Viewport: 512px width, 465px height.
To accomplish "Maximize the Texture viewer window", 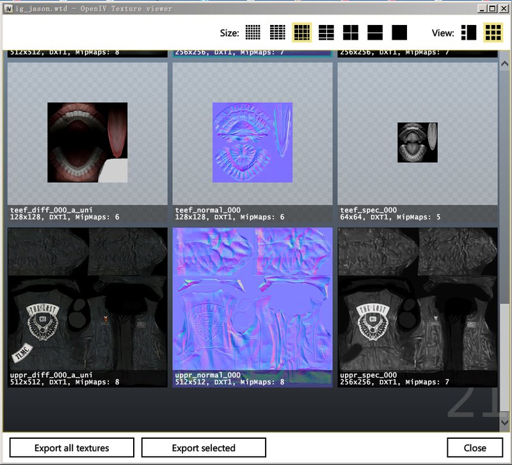I will coord(493,9).
